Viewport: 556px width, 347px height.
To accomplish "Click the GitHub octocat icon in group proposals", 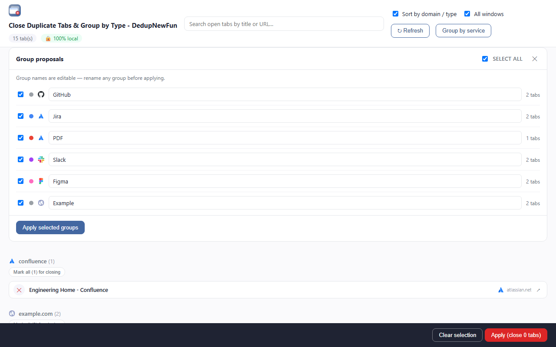I will click(41, 95).
